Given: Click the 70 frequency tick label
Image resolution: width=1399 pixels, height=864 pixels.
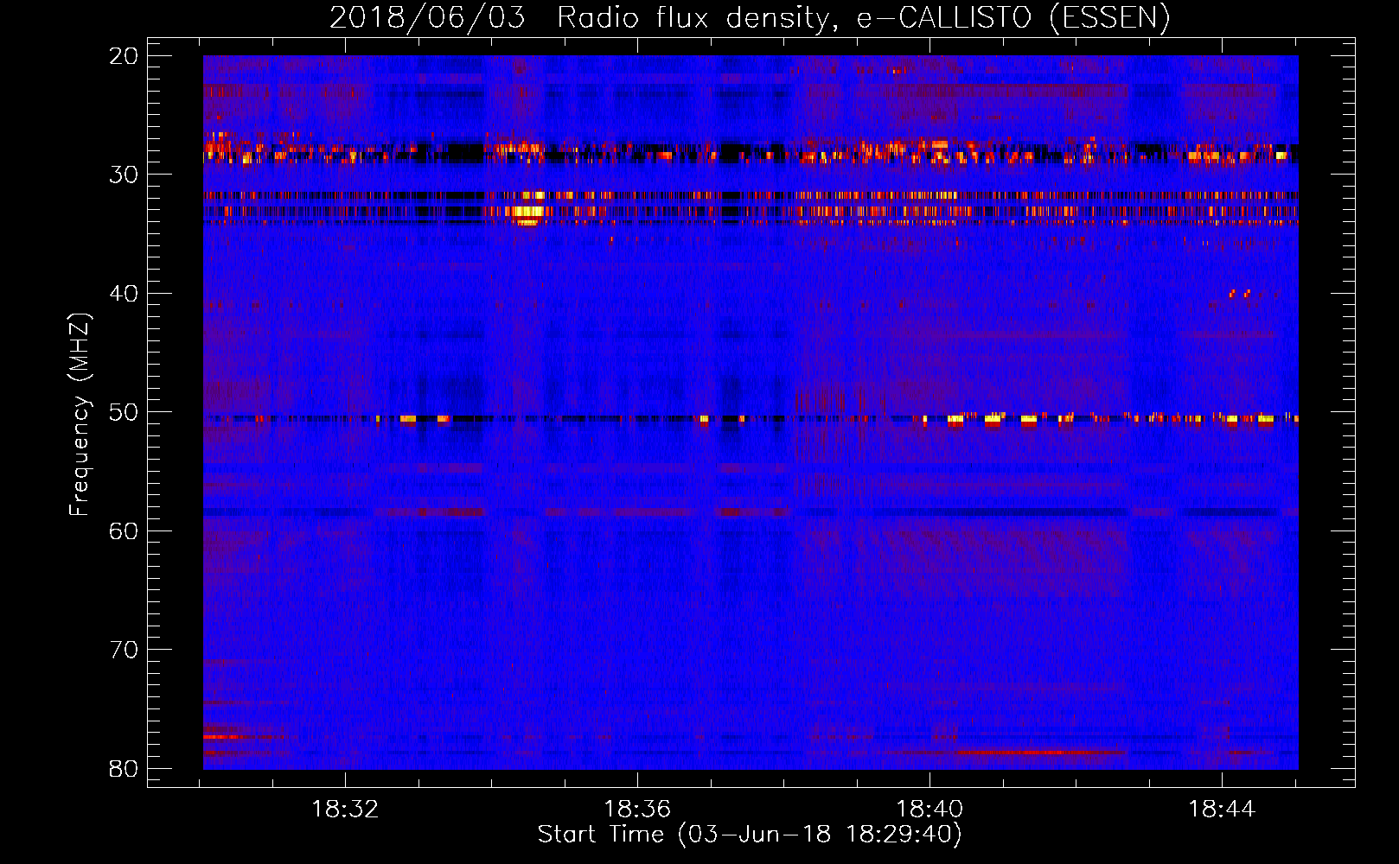Looking at the screenshot, I should pos(124,650).
